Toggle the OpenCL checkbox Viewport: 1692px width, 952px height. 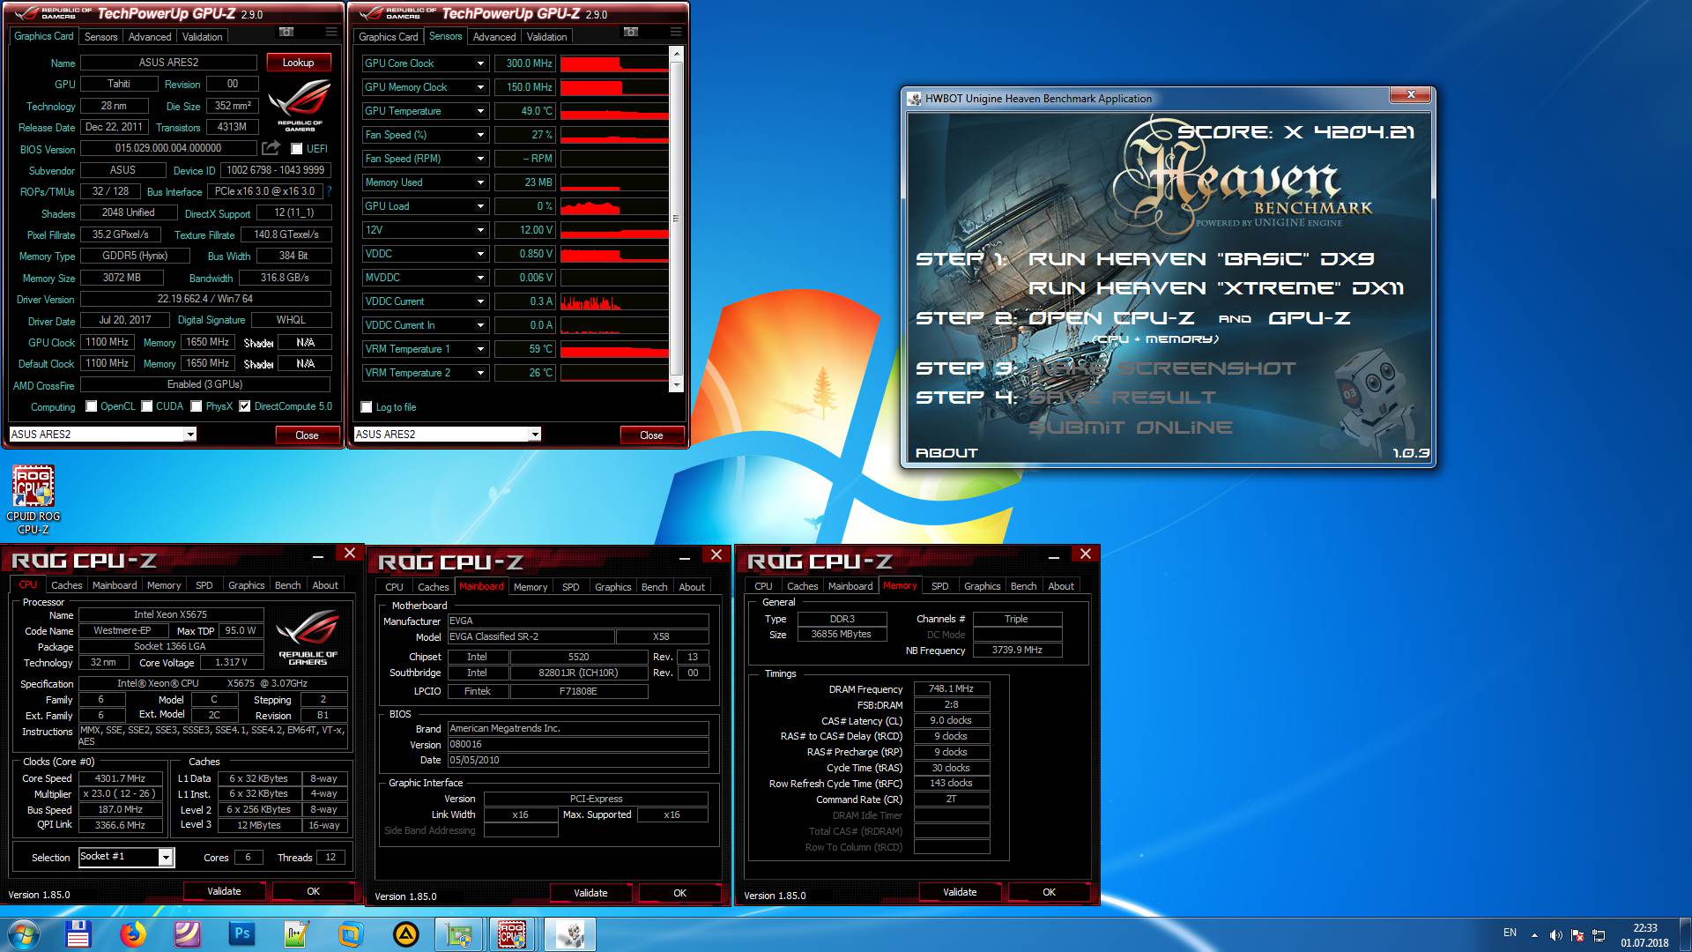coord(92,406)
